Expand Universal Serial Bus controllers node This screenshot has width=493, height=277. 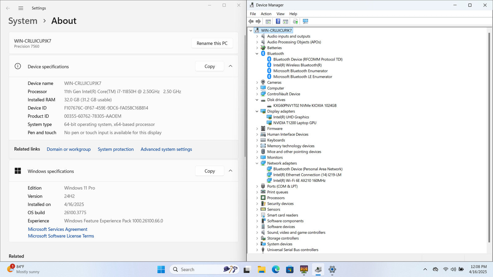pyautogui.click(x=257, y=250)
